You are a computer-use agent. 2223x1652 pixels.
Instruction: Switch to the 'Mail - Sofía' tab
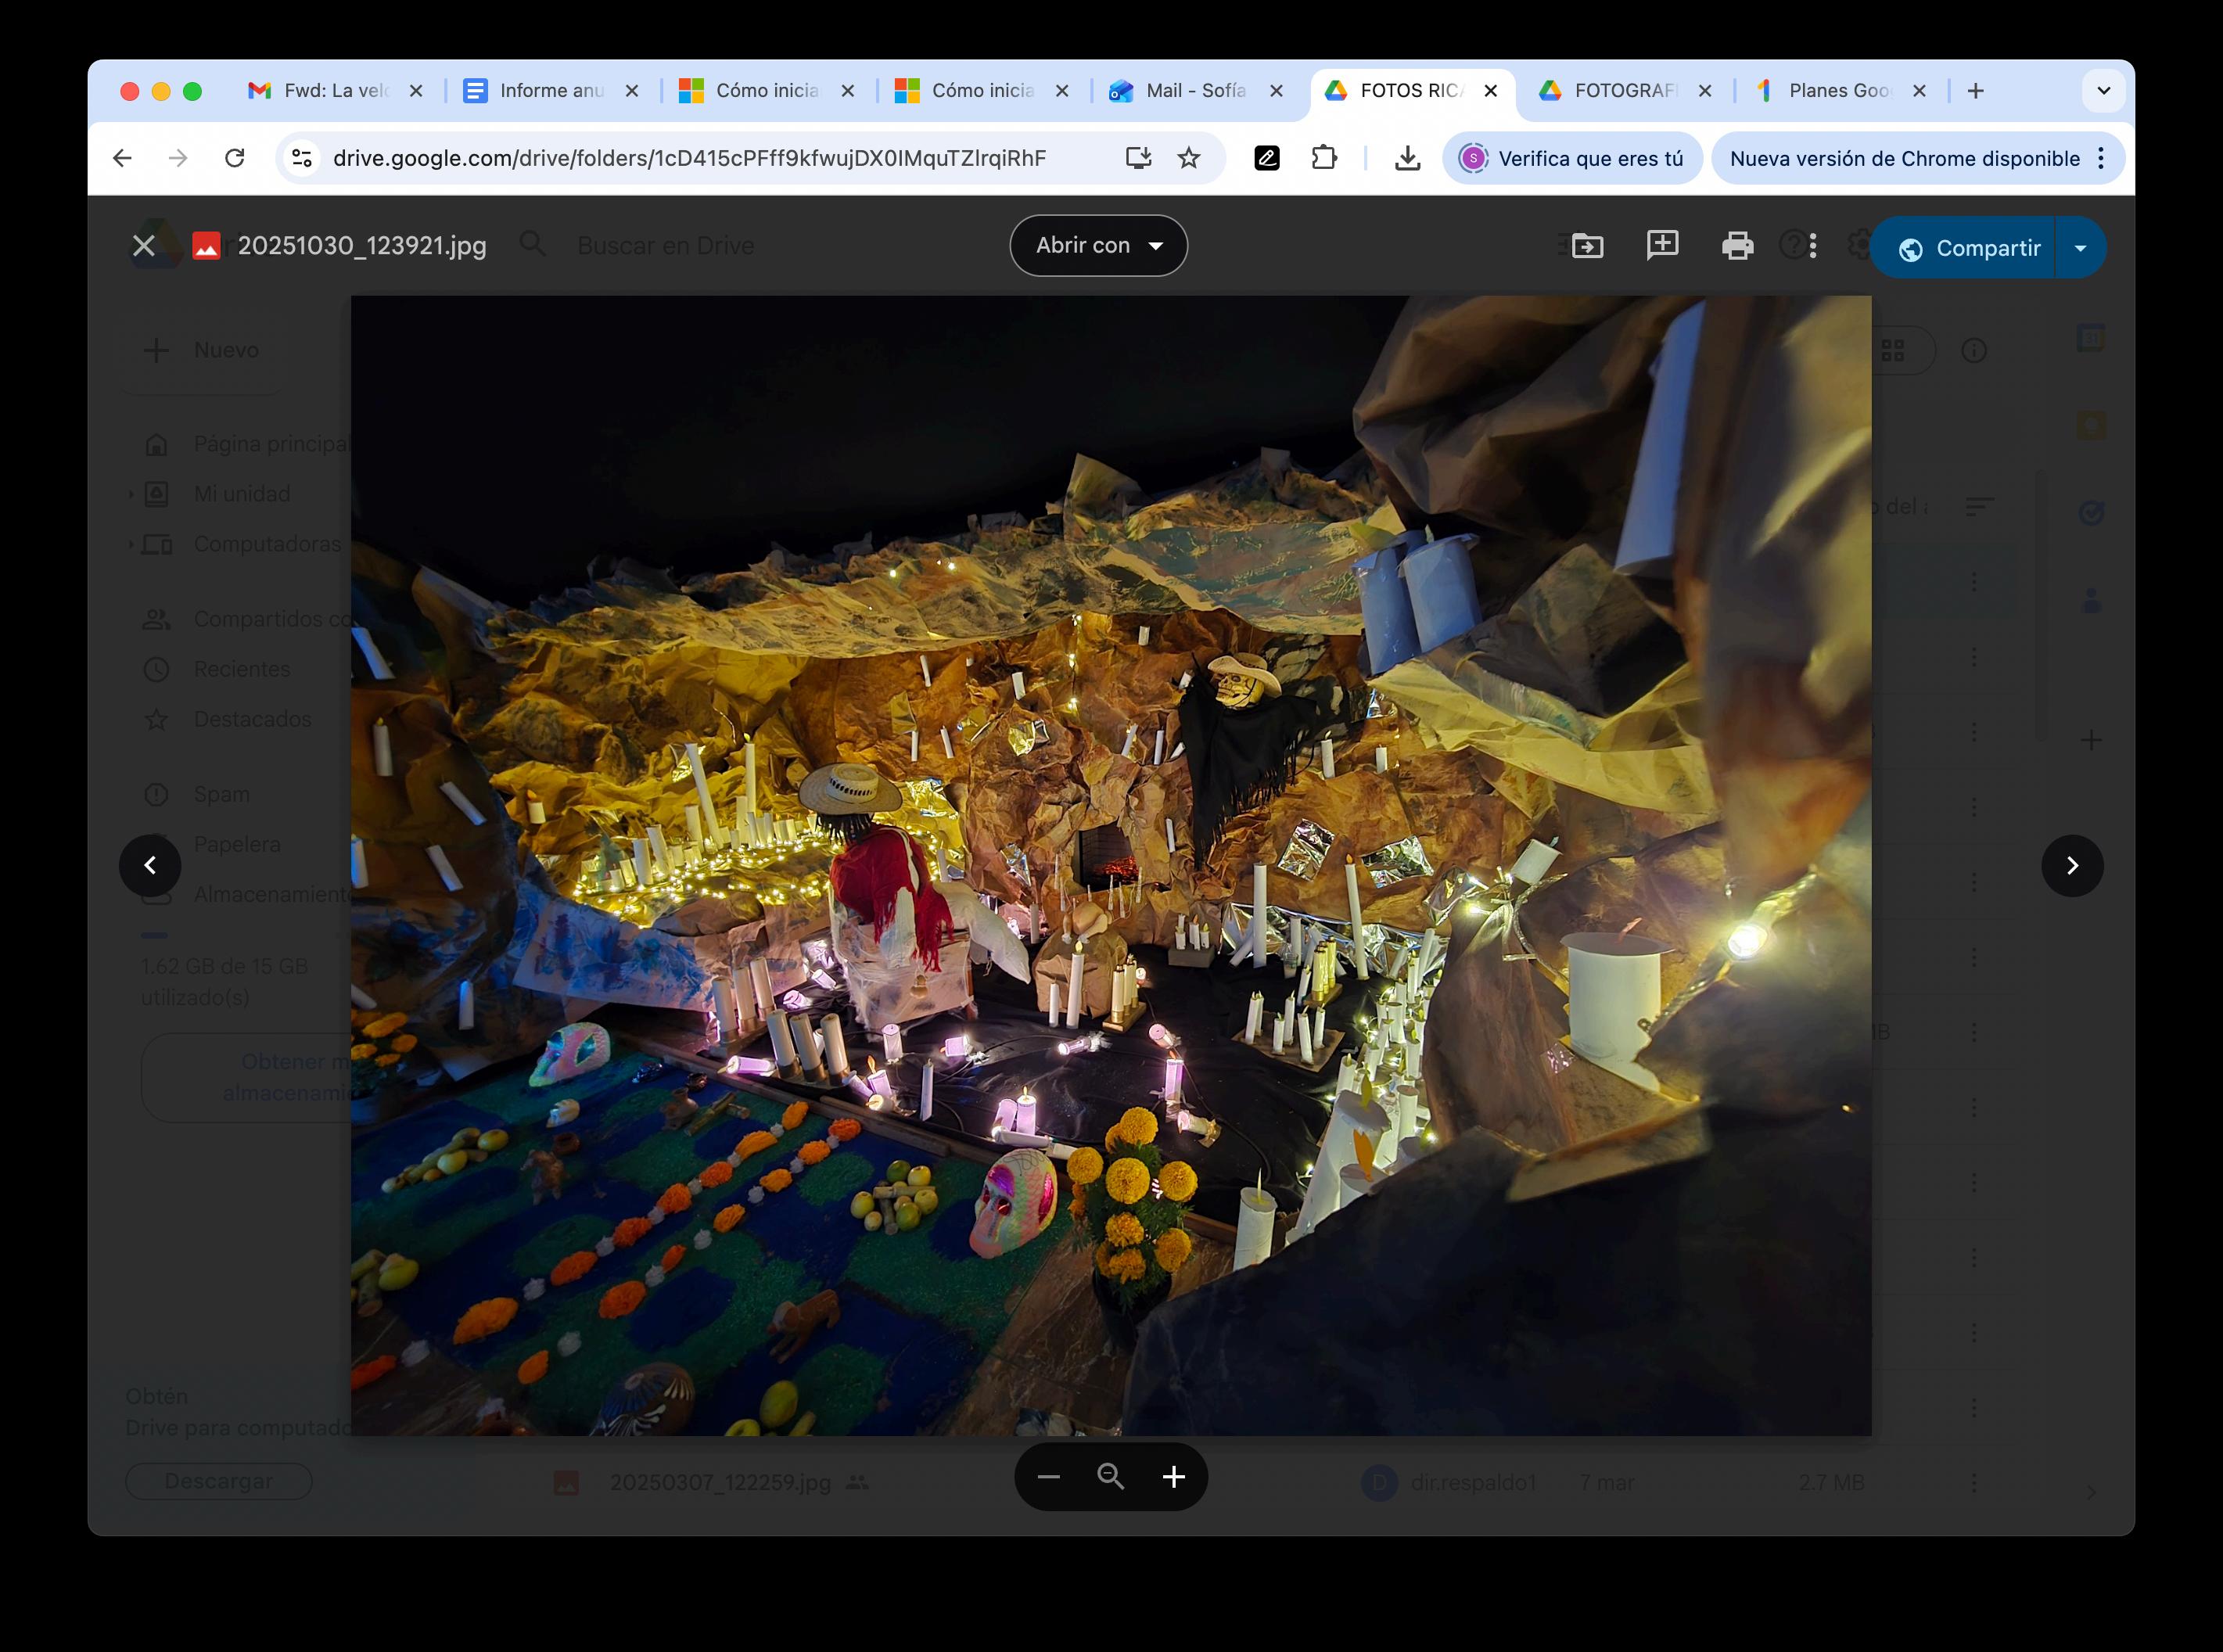point(1194,91)
